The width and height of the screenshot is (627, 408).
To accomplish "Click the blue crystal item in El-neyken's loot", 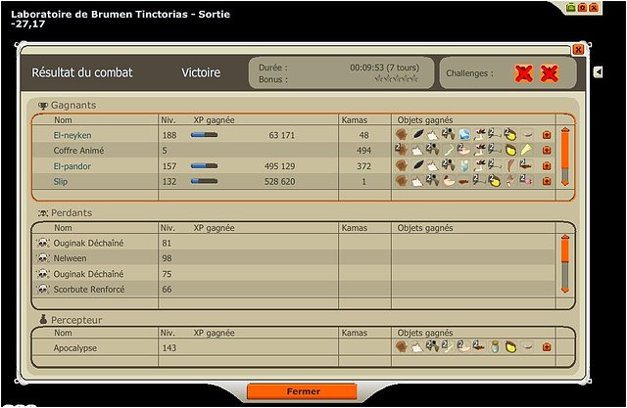I will click(464, 135).
